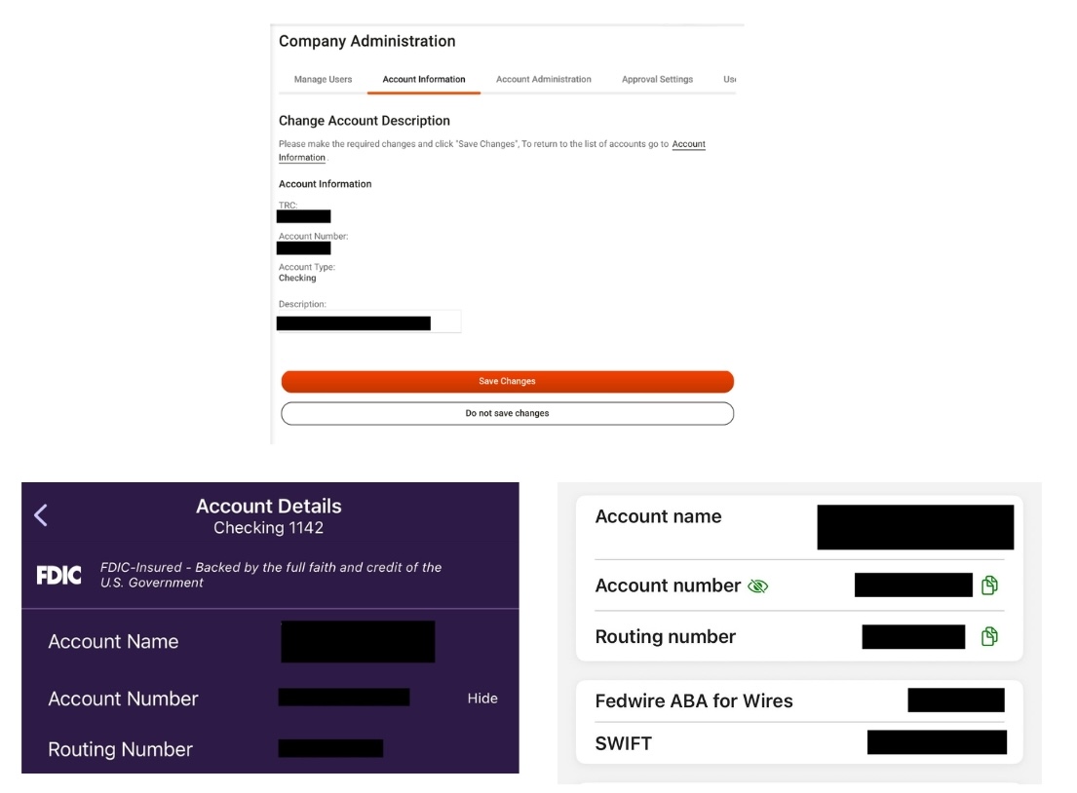Screen dimensions: 1077x793
Task: Open the Manage Users tab
Action: [323, 80]
